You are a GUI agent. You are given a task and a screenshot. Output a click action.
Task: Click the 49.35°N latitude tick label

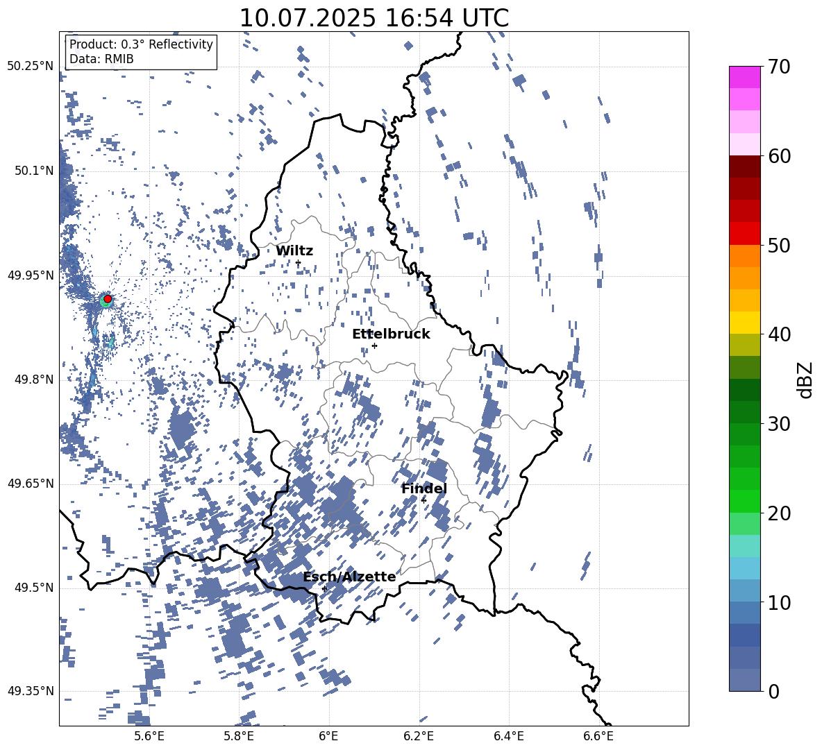click(31, 691)
